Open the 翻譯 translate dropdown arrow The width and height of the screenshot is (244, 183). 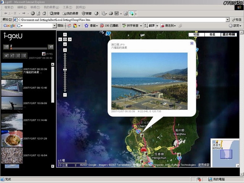(157, 26)
